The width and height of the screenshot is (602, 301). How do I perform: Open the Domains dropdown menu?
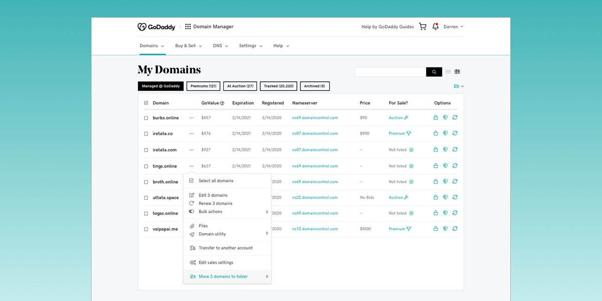tap(152, 46)
